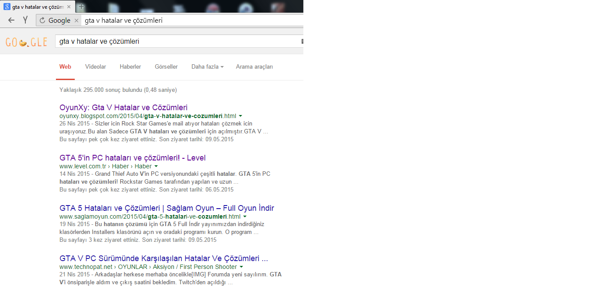Open GTA 5 Hataları ve Çözümleri Sağlam Oyun result
The height and width of the screenshot is (286, 591).
(x=167, y=208)
